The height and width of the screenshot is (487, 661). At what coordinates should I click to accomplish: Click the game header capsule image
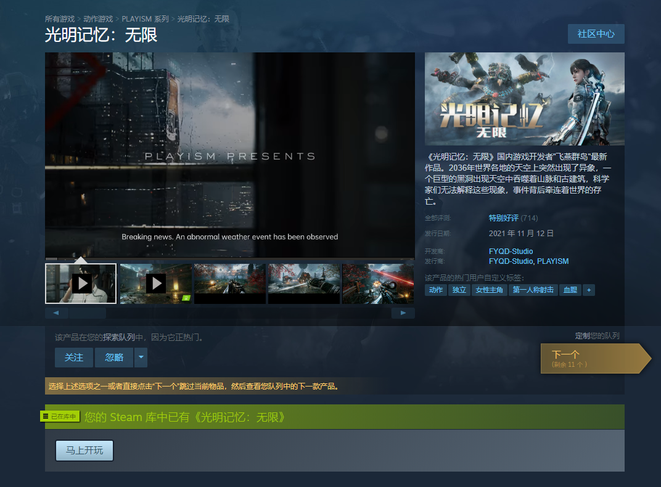click(524, 99)
